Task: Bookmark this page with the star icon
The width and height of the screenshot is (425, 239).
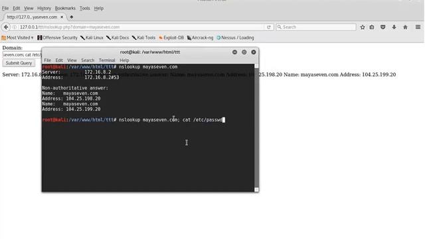Action: (x=363, y=27)
